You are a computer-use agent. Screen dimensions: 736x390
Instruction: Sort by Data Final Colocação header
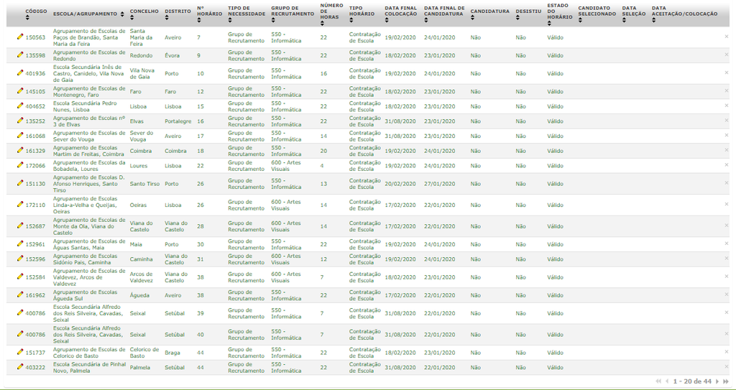(400, 11)
